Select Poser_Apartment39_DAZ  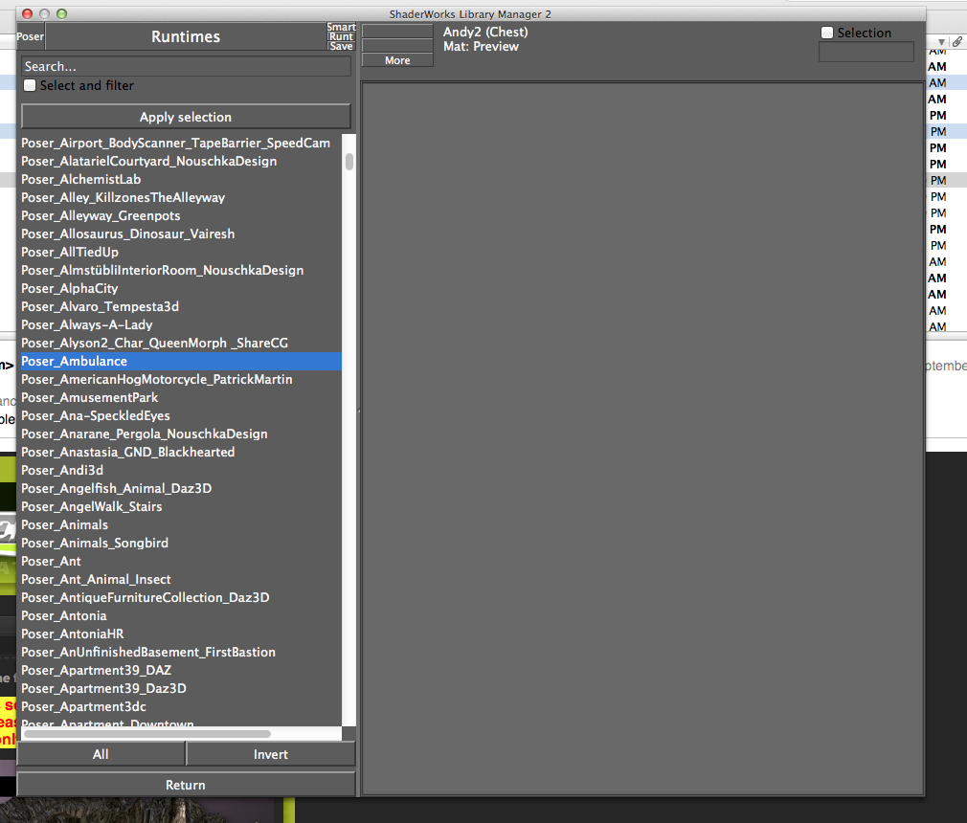pyautogui.click(x=181, y=670)
